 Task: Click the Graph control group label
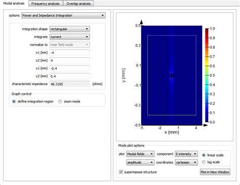[x=21, y=94]
